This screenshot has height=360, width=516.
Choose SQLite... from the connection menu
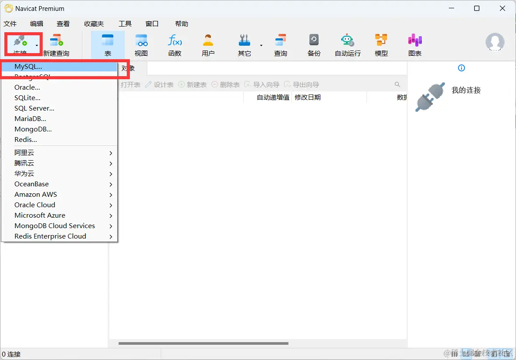pos(59,98)
